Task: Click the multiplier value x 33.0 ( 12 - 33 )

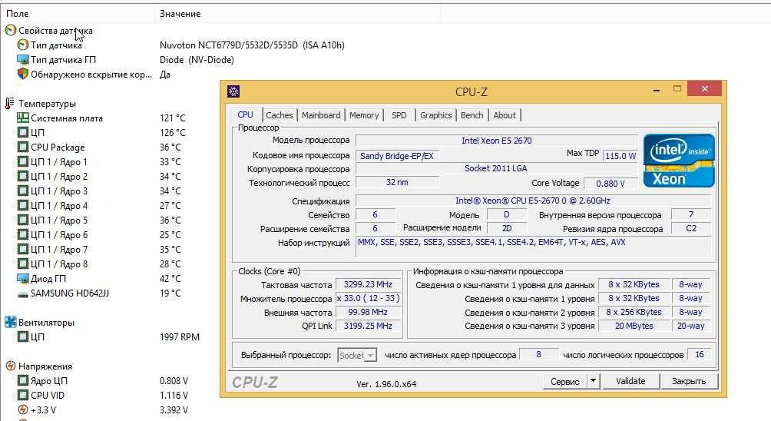Action: click(x=368, y=298)
